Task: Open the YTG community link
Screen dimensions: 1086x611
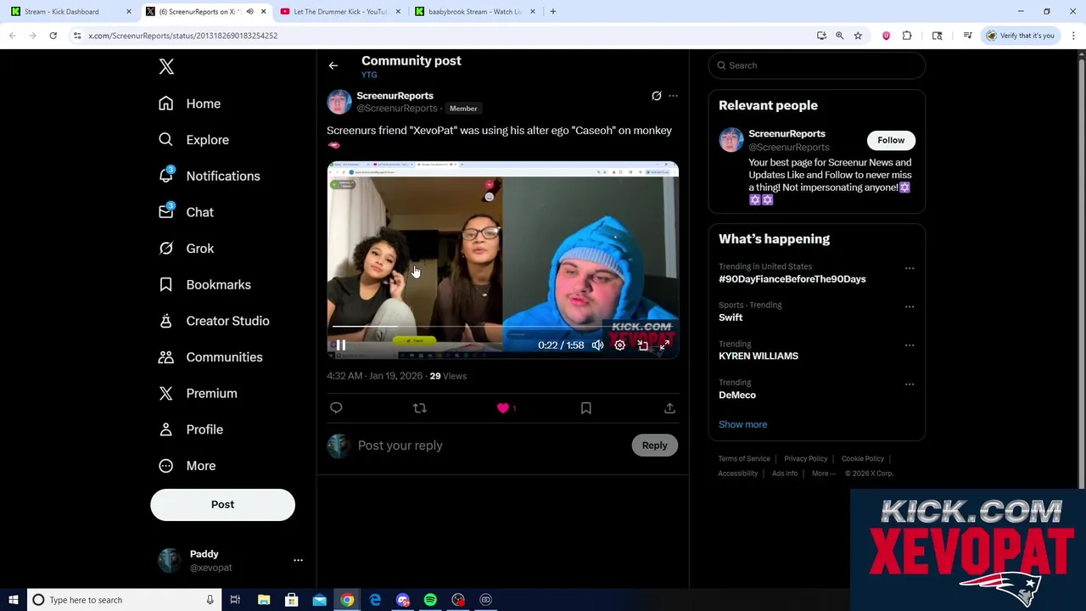Action: pyautogui.click(x=369, y=75)
